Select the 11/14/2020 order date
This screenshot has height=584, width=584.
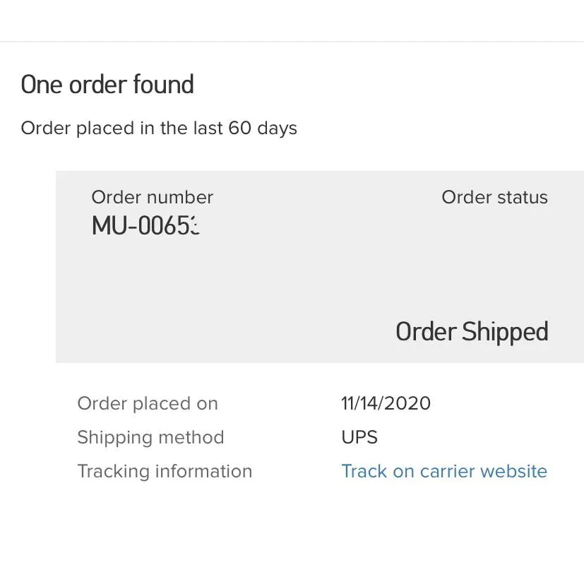(386, 404)
